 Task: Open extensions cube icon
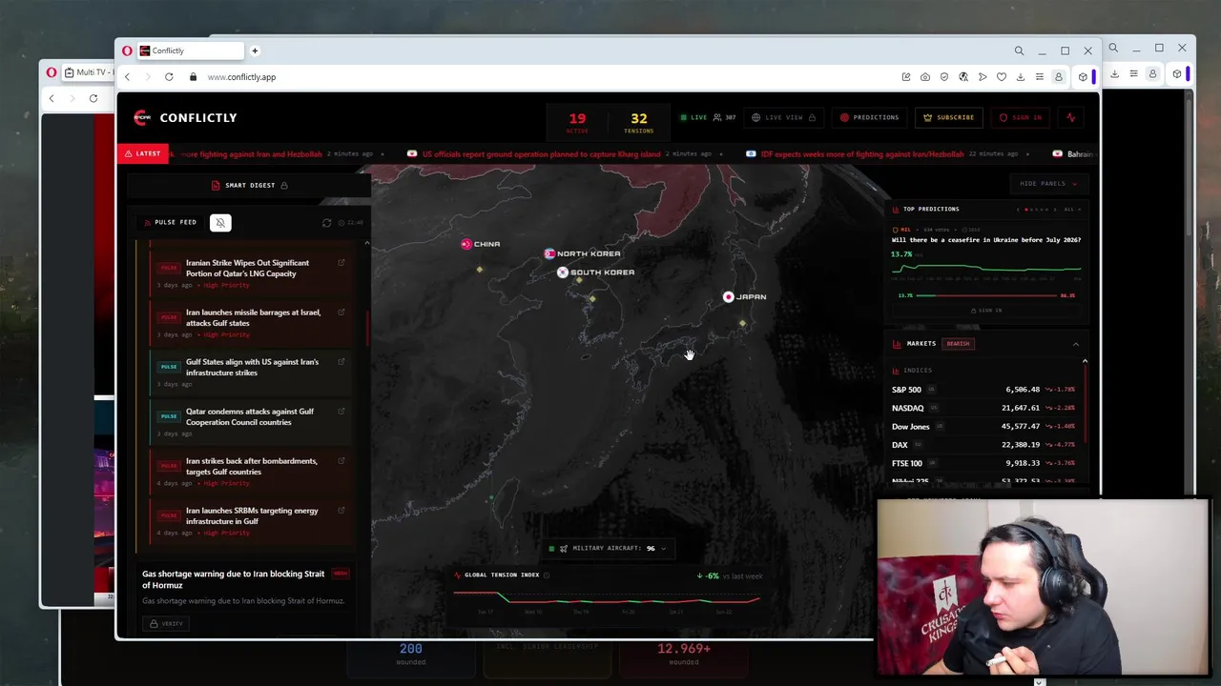(x=1083, y=77)
